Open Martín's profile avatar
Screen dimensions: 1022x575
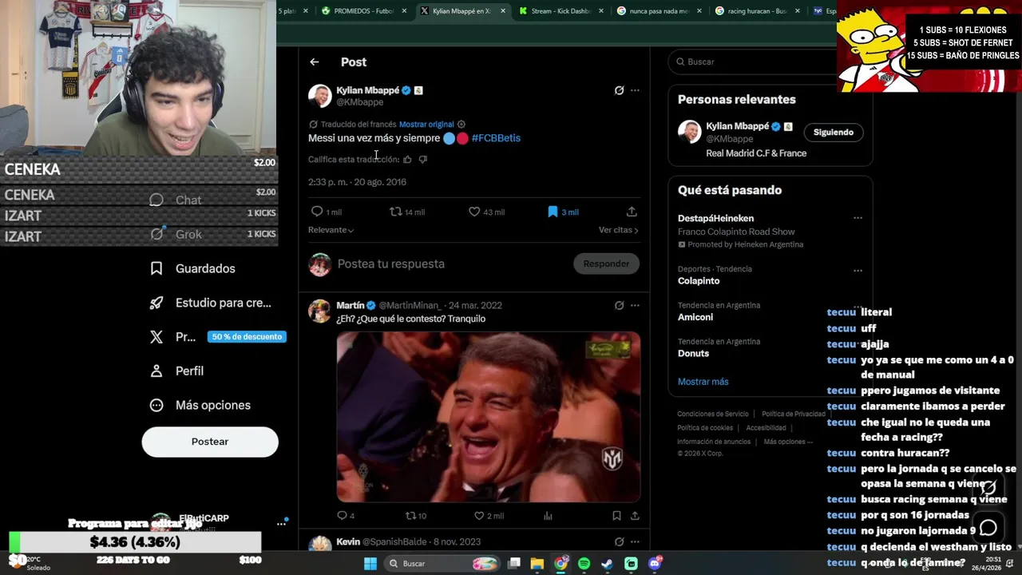[x=320, y=311]
